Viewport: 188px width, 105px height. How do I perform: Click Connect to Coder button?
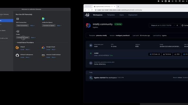[23, 38]
